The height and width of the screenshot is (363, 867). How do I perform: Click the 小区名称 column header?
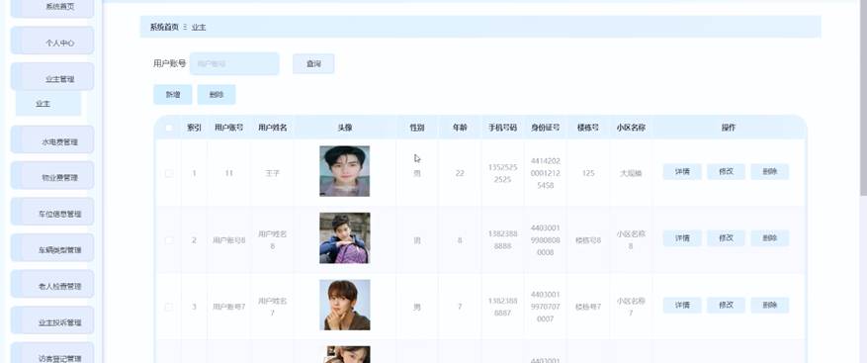click(631, 128)
